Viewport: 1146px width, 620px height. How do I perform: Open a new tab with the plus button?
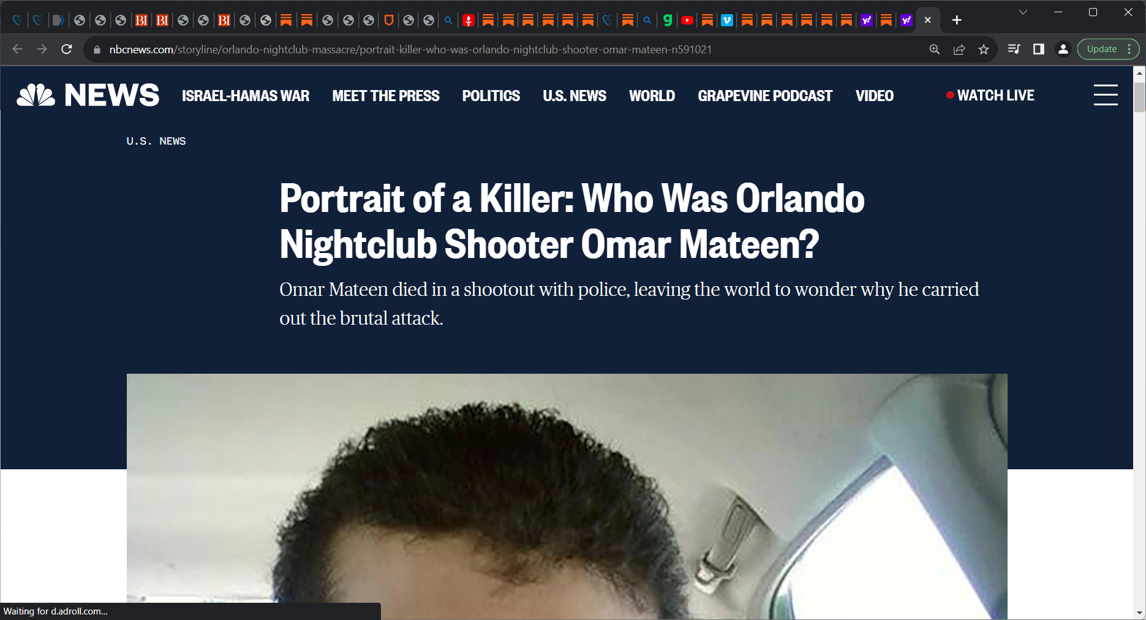957,20
